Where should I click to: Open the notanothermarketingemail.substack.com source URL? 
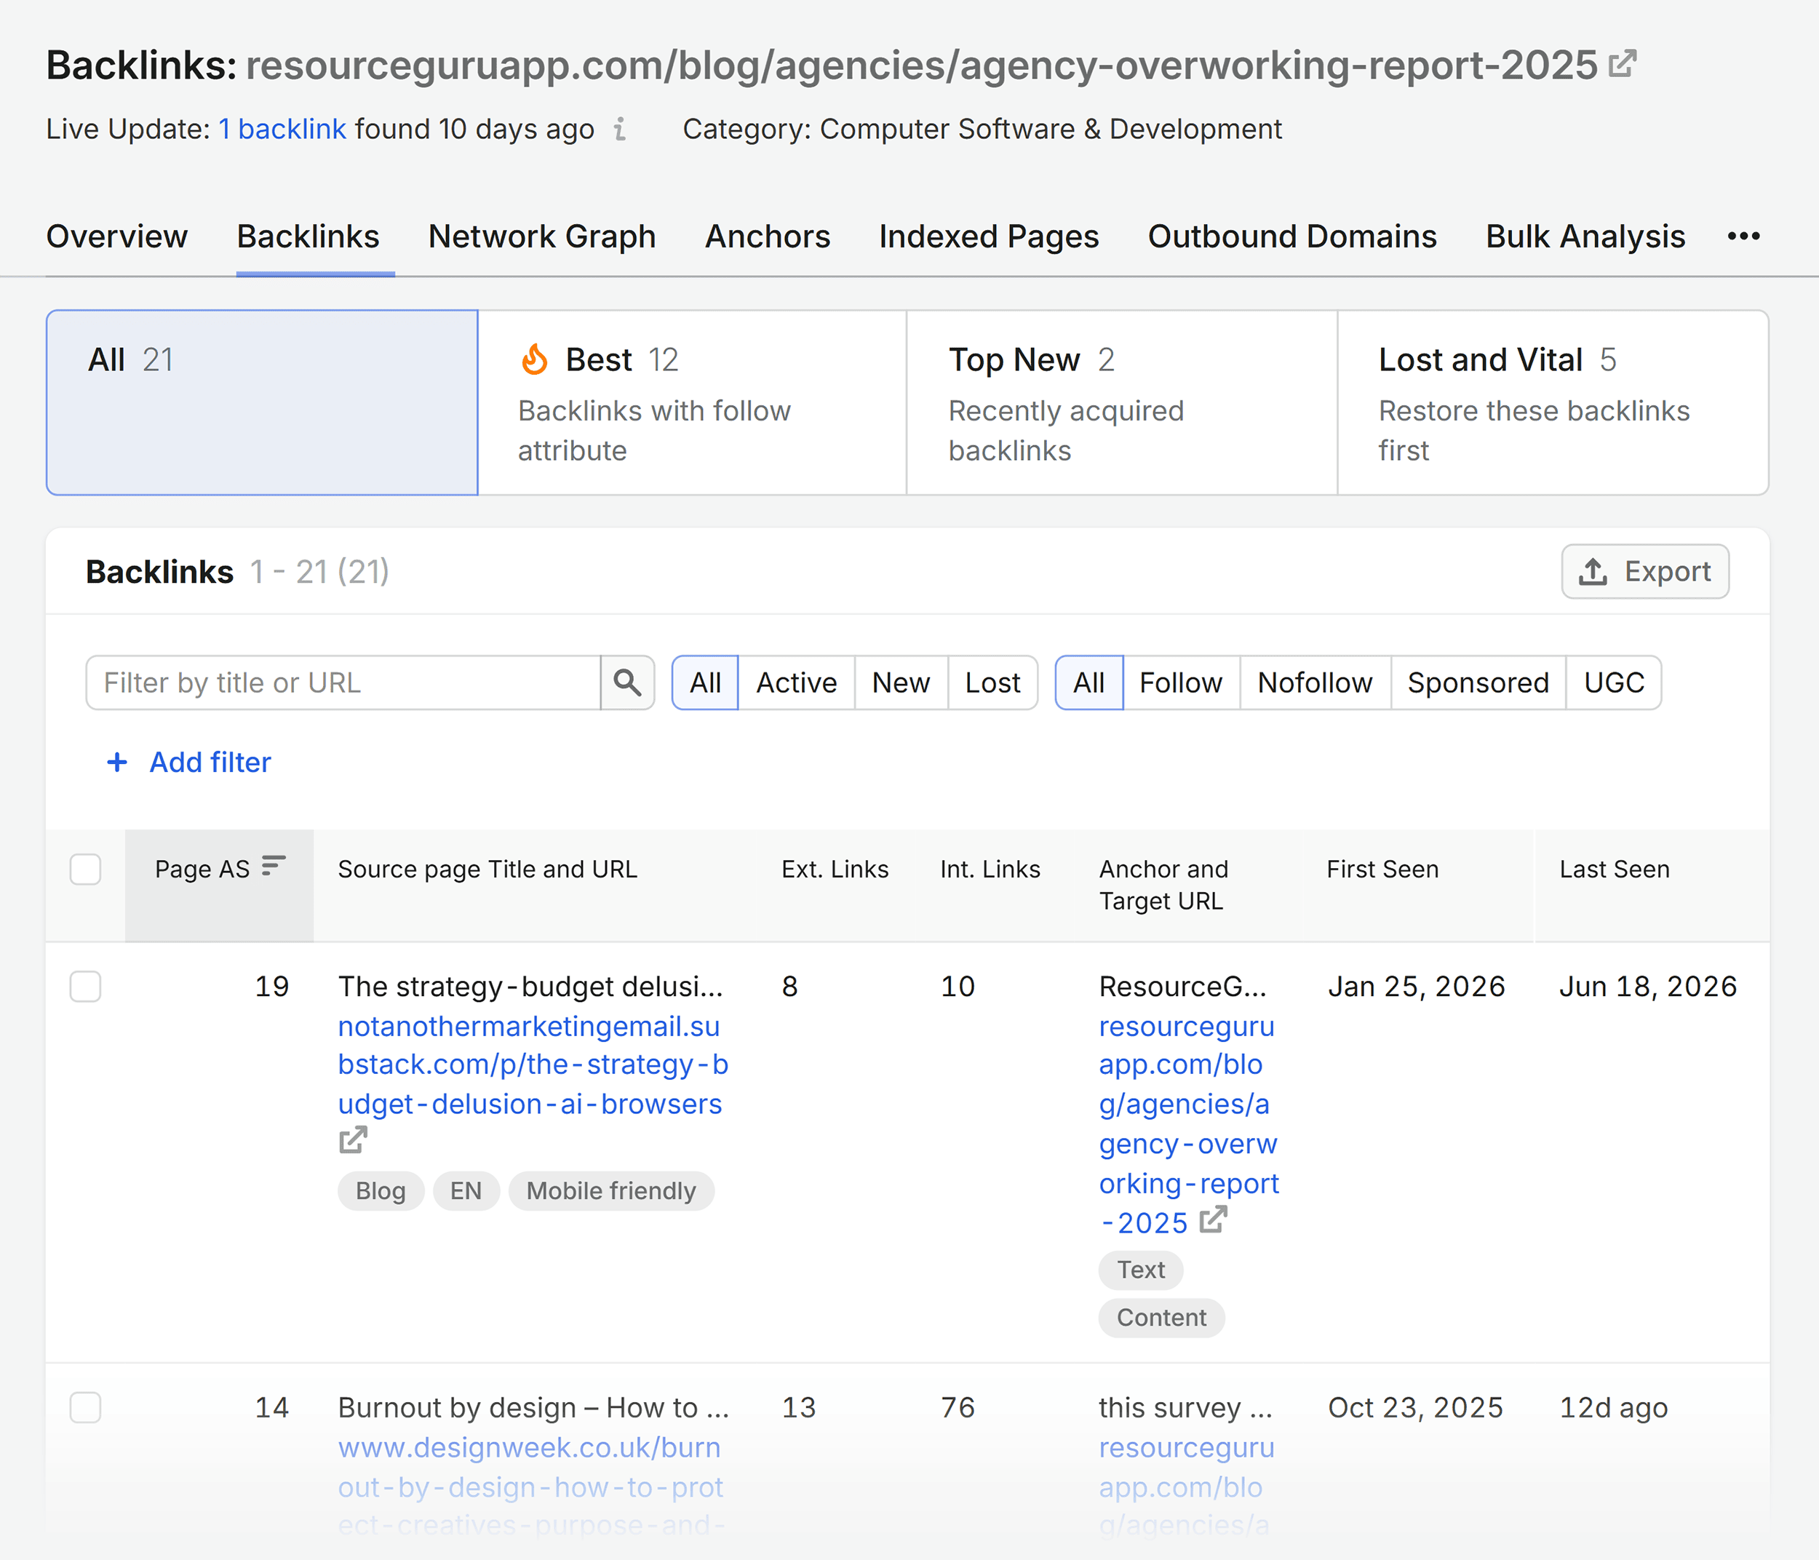(x=533, y=1065)
